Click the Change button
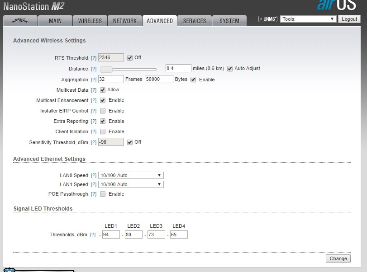367x272 pixels. pos(338,258)
